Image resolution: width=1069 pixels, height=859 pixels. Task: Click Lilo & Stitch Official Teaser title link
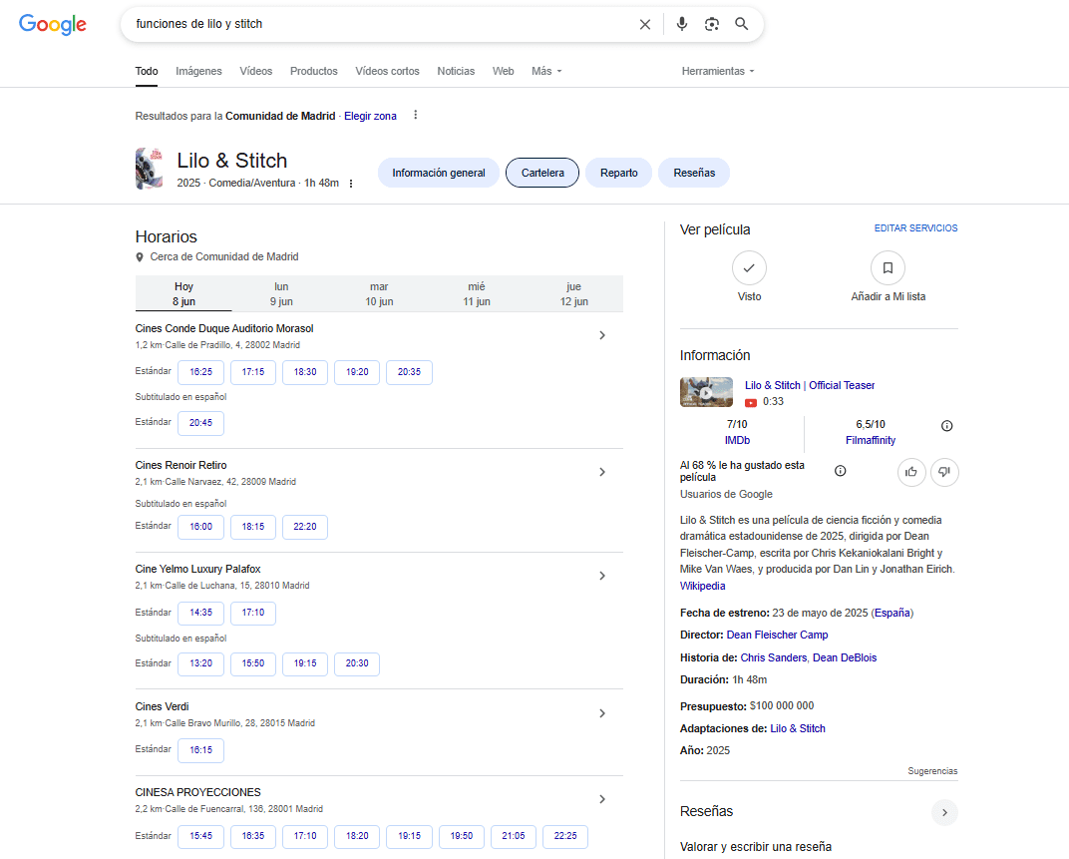[810, 385]
